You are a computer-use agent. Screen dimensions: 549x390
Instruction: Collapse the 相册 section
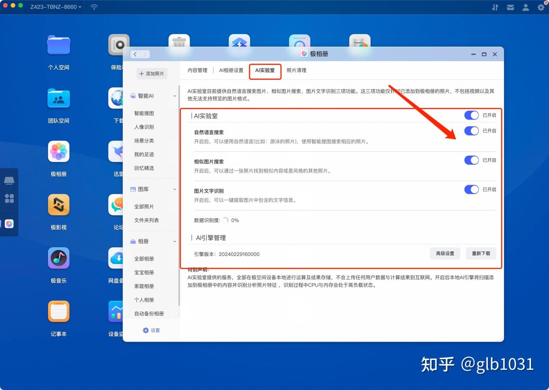[174, 241]
